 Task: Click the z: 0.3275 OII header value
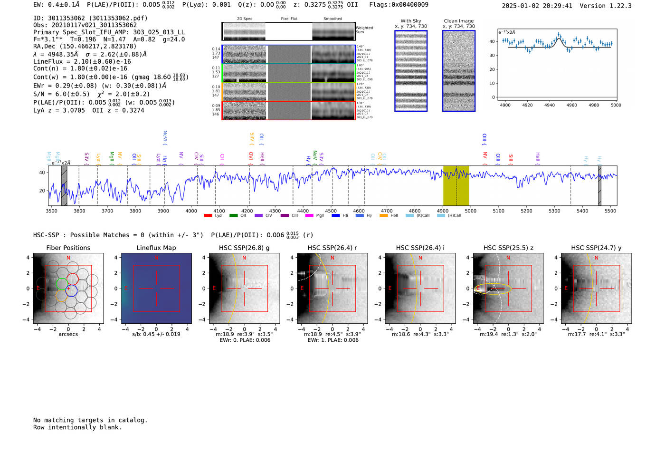click(x=325, y=5)
